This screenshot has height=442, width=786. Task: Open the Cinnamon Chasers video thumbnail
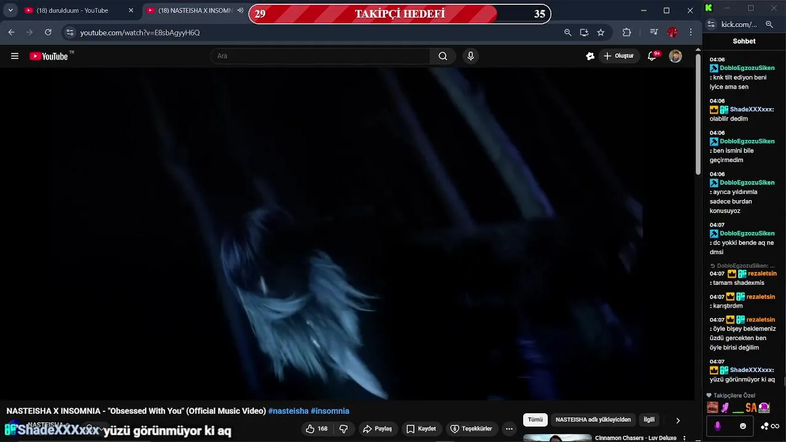[557, 438]
